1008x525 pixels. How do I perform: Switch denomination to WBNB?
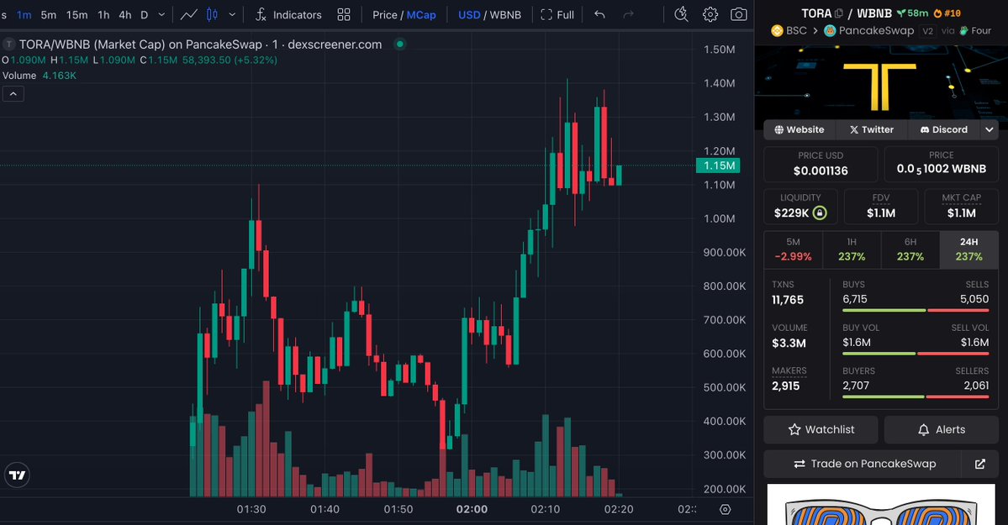coord(505,14)
